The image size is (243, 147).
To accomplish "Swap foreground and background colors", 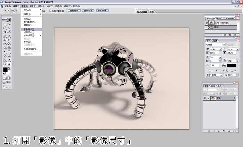I will click(9, 68).
